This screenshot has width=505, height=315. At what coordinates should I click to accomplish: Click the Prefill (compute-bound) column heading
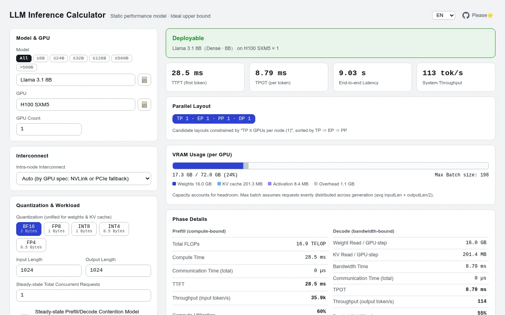[x=199, y=231]
